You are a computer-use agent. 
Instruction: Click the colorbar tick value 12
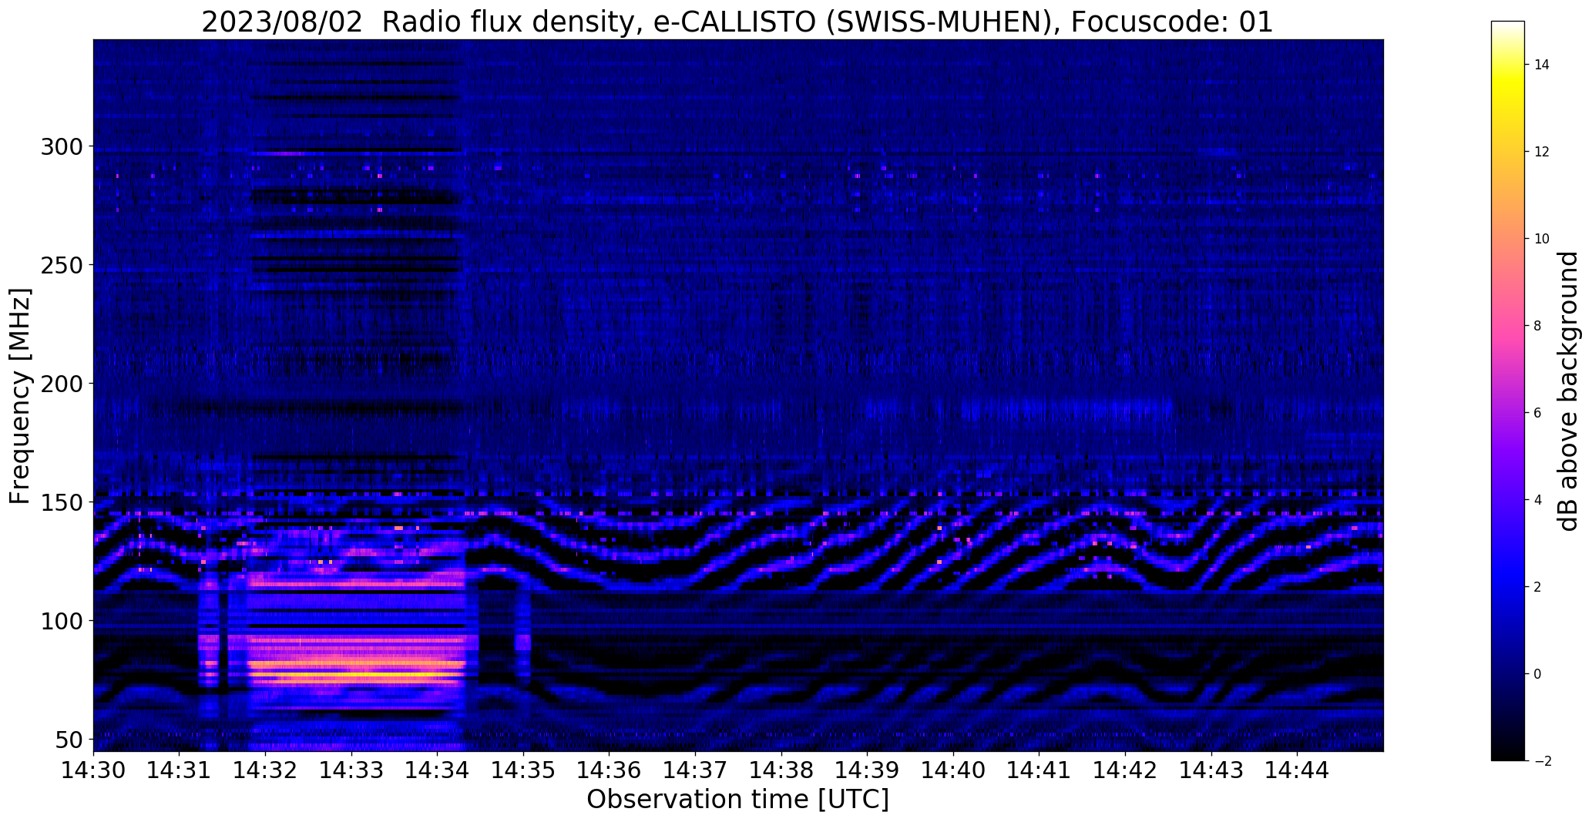click(x=1542, y=152)
